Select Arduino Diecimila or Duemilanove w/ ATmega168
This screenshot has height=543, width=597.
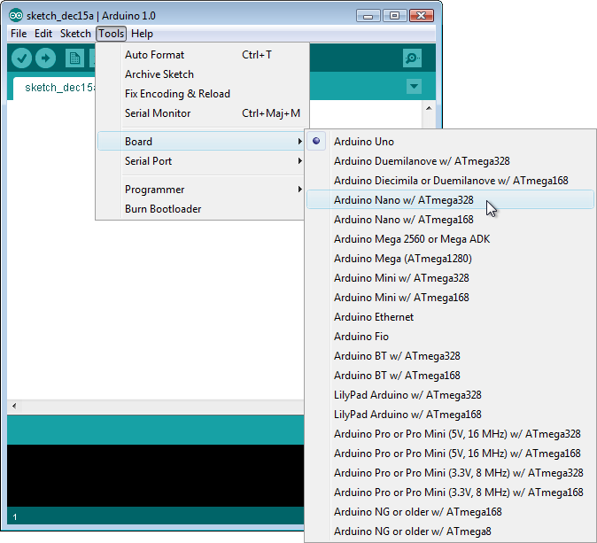pyautogui.click(x=451, y=181)
